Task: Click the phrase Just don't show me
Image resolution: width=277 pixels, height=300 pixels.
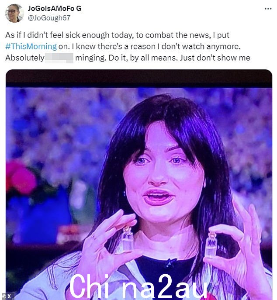Action: (x=215, y=58)
